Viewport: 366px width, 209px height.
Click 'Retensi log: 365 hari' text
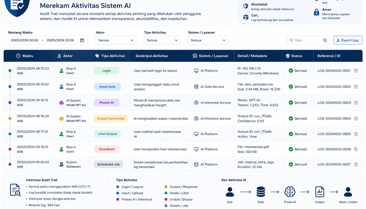(x=44, y=205)
